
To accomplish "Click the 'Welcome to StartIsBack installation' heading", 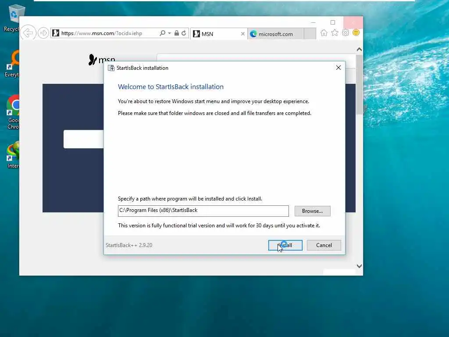I will pos(171,87).
